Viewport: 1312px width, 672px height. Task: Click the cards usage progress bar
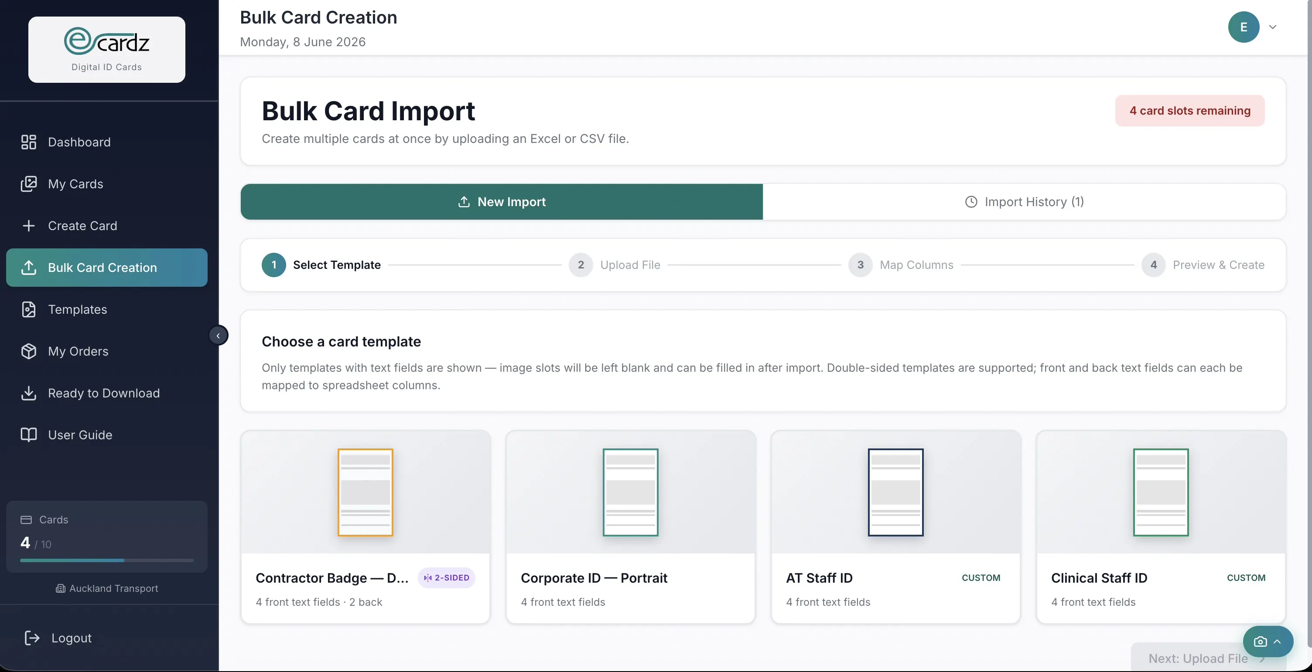[x=107, y=560]
